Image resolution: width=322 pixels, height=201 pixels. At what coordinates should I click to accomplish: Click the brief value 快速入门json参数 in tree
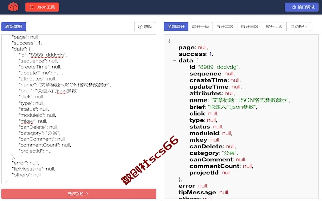(x=232, y=107)
